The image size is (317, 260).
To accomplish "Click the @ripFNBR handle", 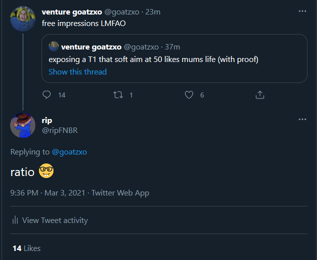I will 59,130.
